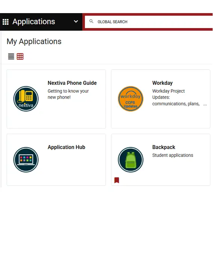Screen dimensions: 213x262
Task: Click the green Backpack icon
Action: 131,160
